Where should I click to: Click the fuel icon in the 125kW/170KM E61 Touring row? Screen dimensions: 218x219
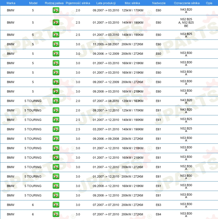tap(56, 110)
